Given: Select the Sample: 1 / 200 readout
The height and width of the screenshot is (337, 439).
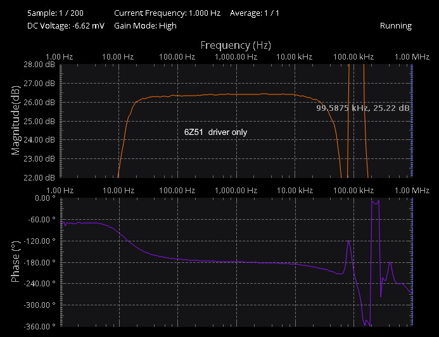Looking at the screenshot, I should 55,13.
